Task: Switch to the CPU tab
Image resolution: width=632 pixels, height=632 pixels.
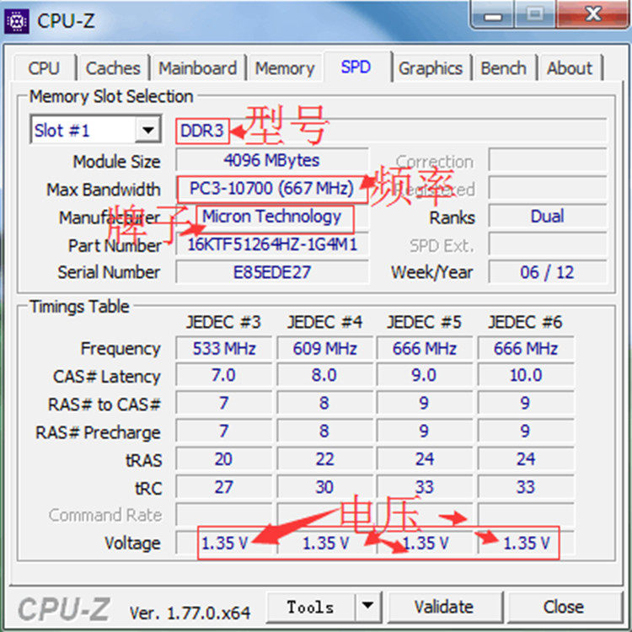Action: tap(45, 68)
